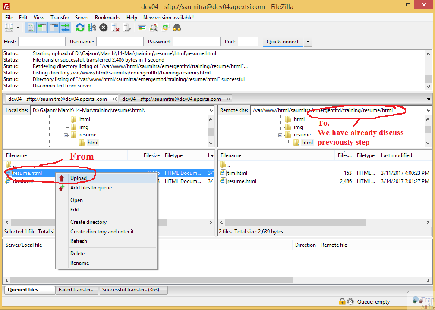The height and width of the screenshot is (310, 435).
Task: Click the Host input field
Action: [42, 42]
